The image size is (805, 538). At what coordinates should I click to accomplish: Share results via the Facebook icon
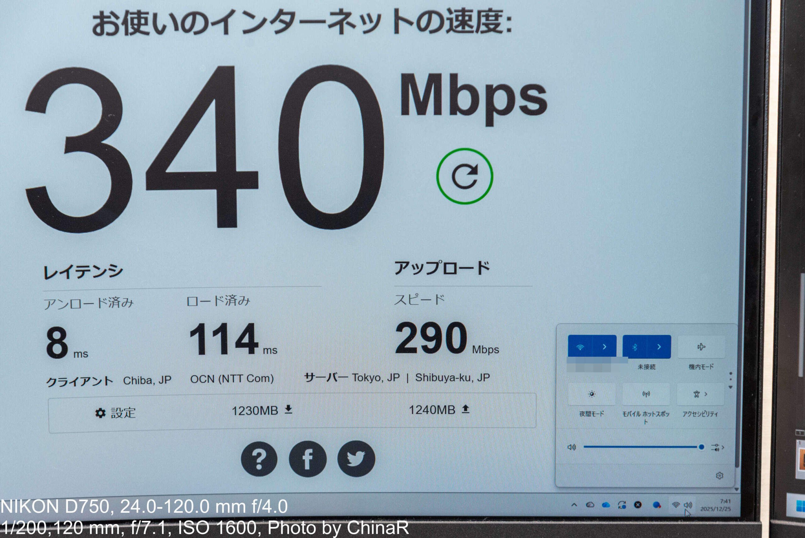[308, 459]
